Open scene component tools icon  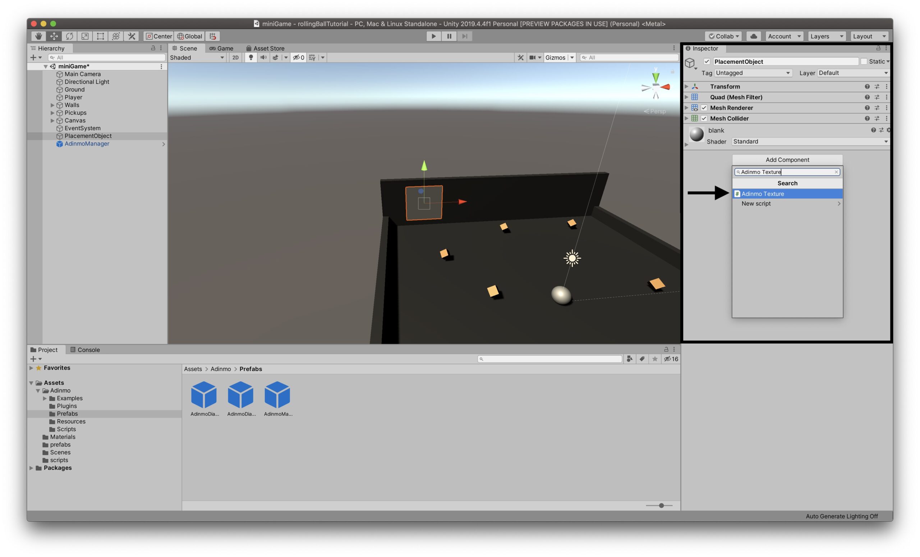(520, 57)
